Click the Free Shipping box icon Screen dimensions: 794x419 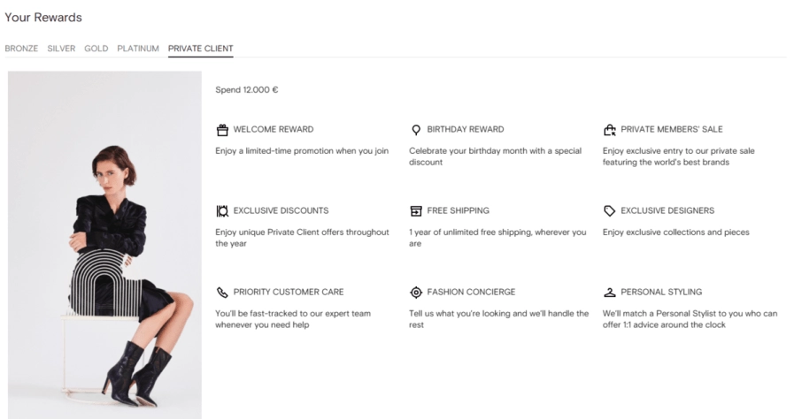pos(416,211)
